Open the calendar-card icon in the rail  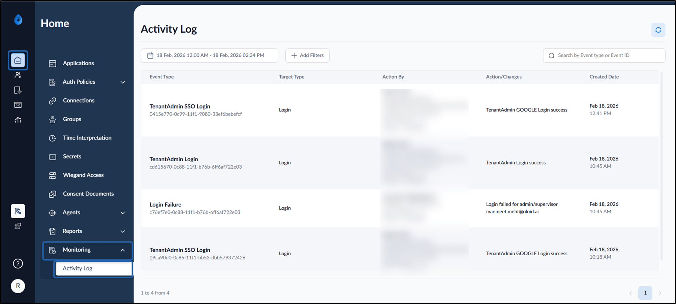point(18,105)
